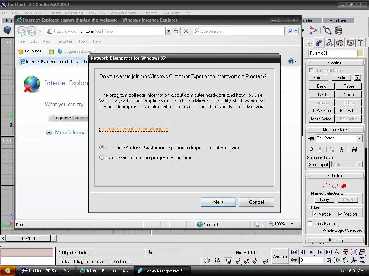This screenshot has width=369, height=276.
Task: Open the Motion command panel tab
Action: 340,43
